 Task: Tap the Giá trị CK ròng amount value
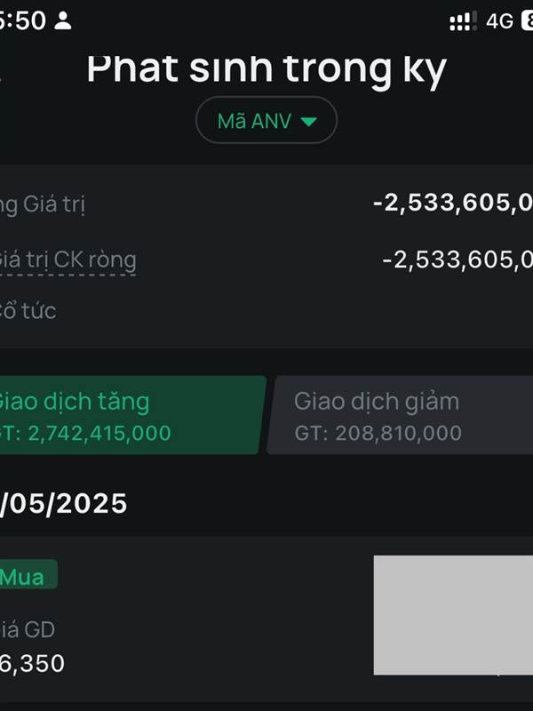coord(457,260)
